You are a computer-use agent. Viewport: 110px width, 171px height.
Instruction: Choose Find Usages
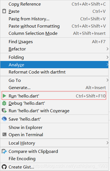click(x=55, y=42)
